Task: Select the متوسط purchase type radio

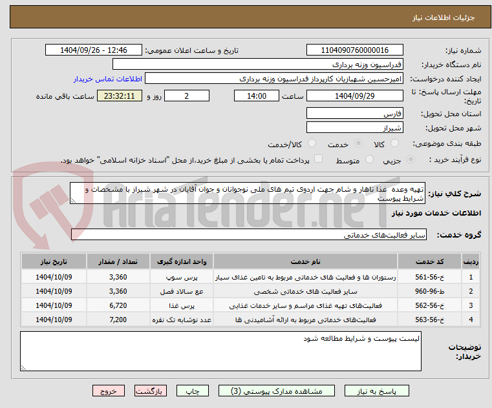Action: click(x=370, y=159)
